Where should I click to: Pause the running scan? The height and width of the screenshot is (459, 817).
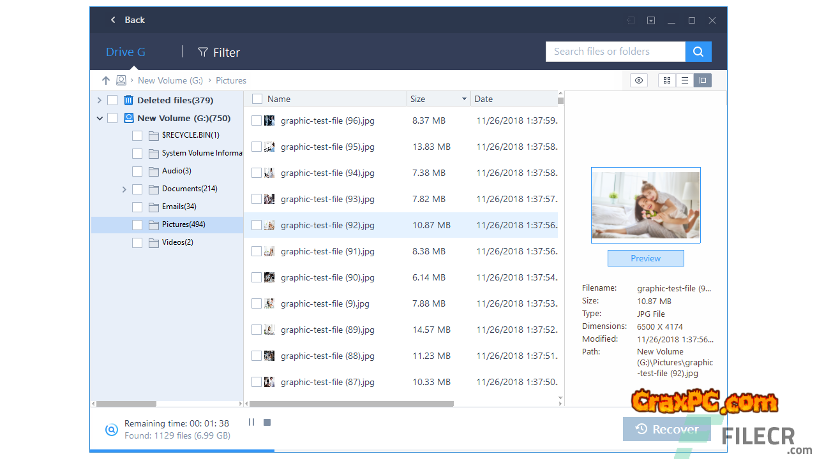[251, 422]
